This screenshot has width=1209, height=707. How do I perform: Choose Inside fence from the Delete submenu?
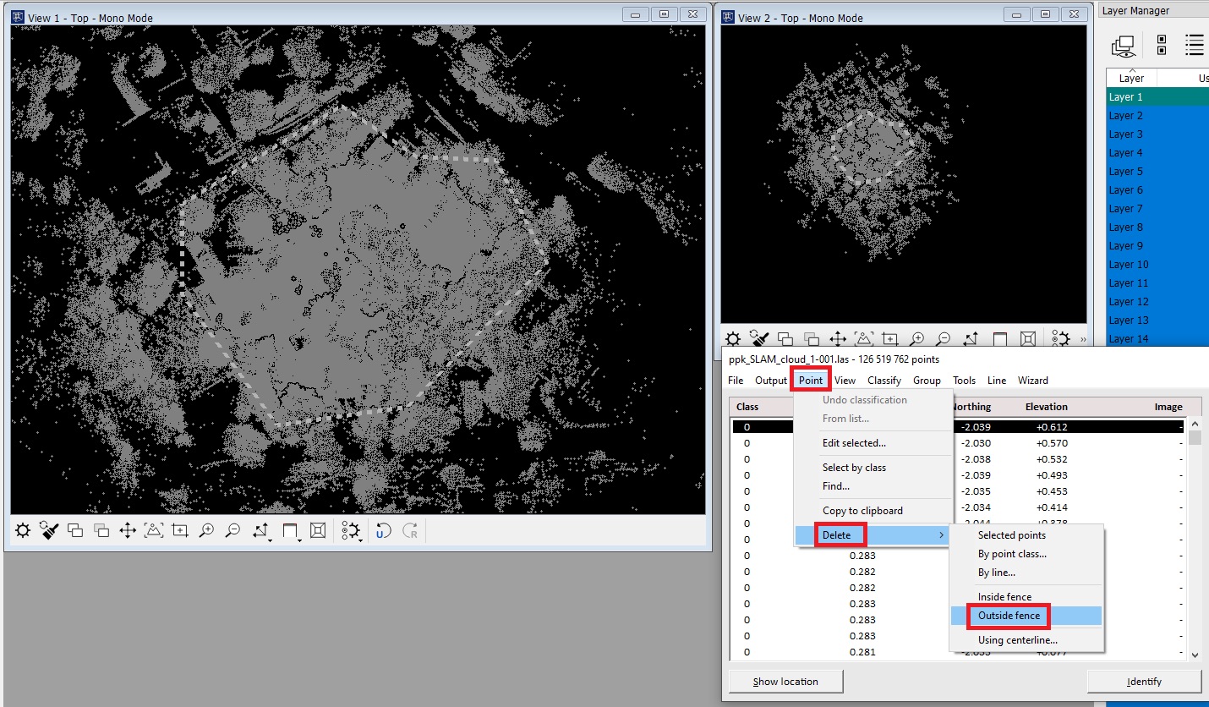coord(1005,596)
